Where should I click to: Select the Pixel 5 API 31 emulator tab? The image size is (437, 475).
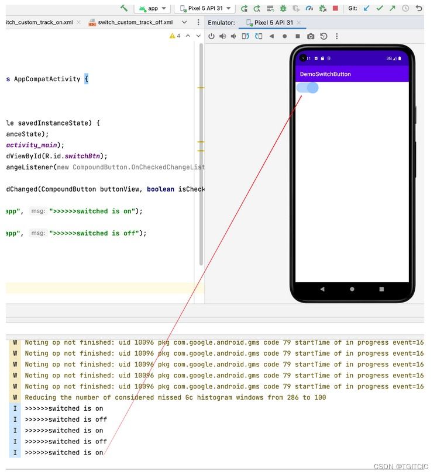pos(273,23)
